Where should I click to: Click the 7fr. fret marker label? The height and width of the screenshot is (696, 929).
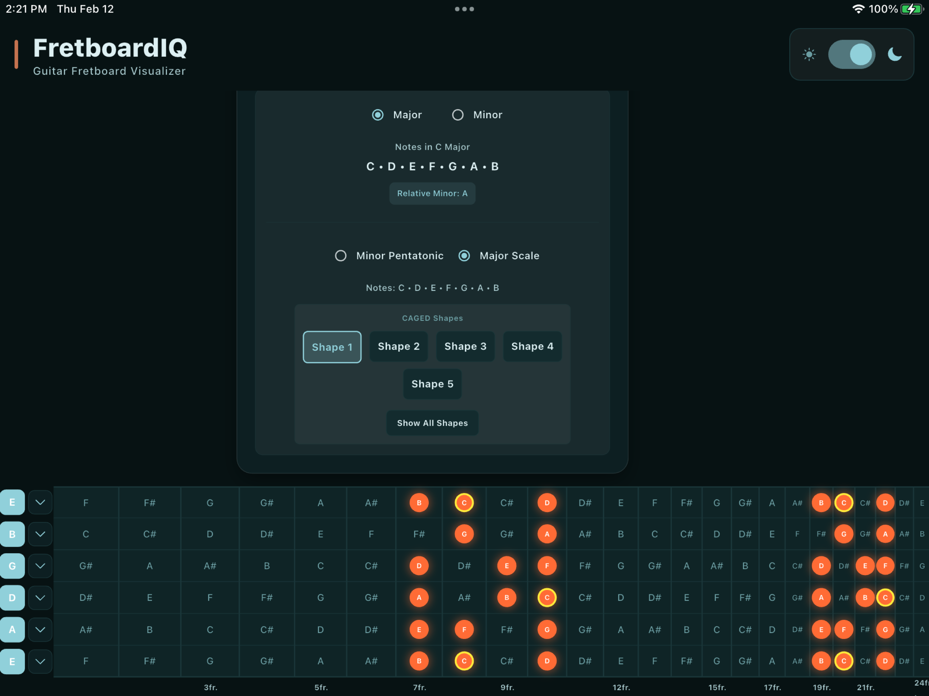point(419,688)
